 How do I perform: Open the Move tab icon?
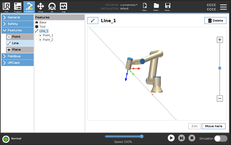pyautogui.click(x=40, y=7)
